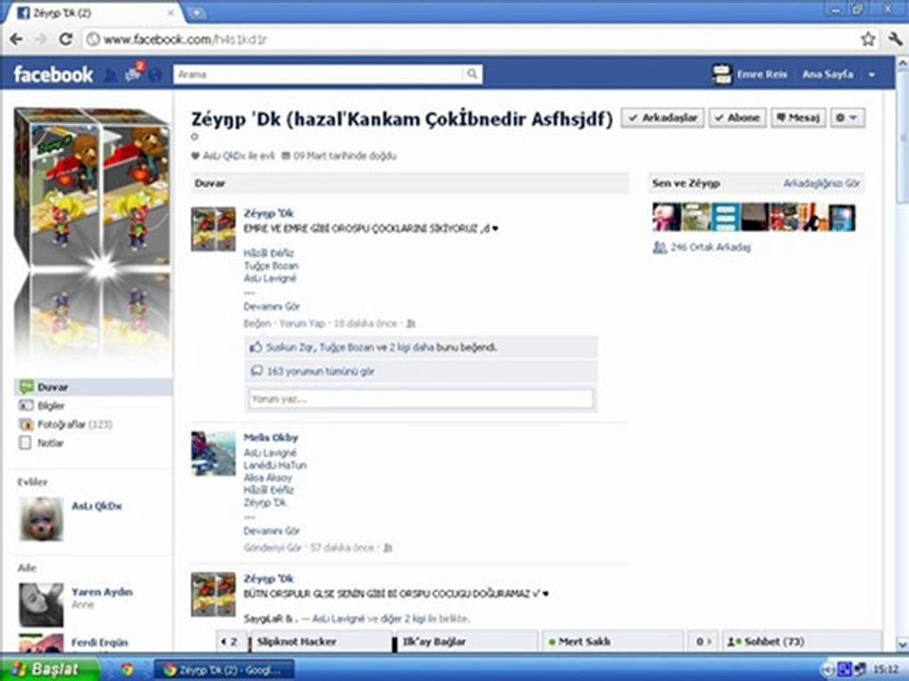Click page scrollbar down arrow
Viewport: 909px width, 681px height.
point(902,644)
